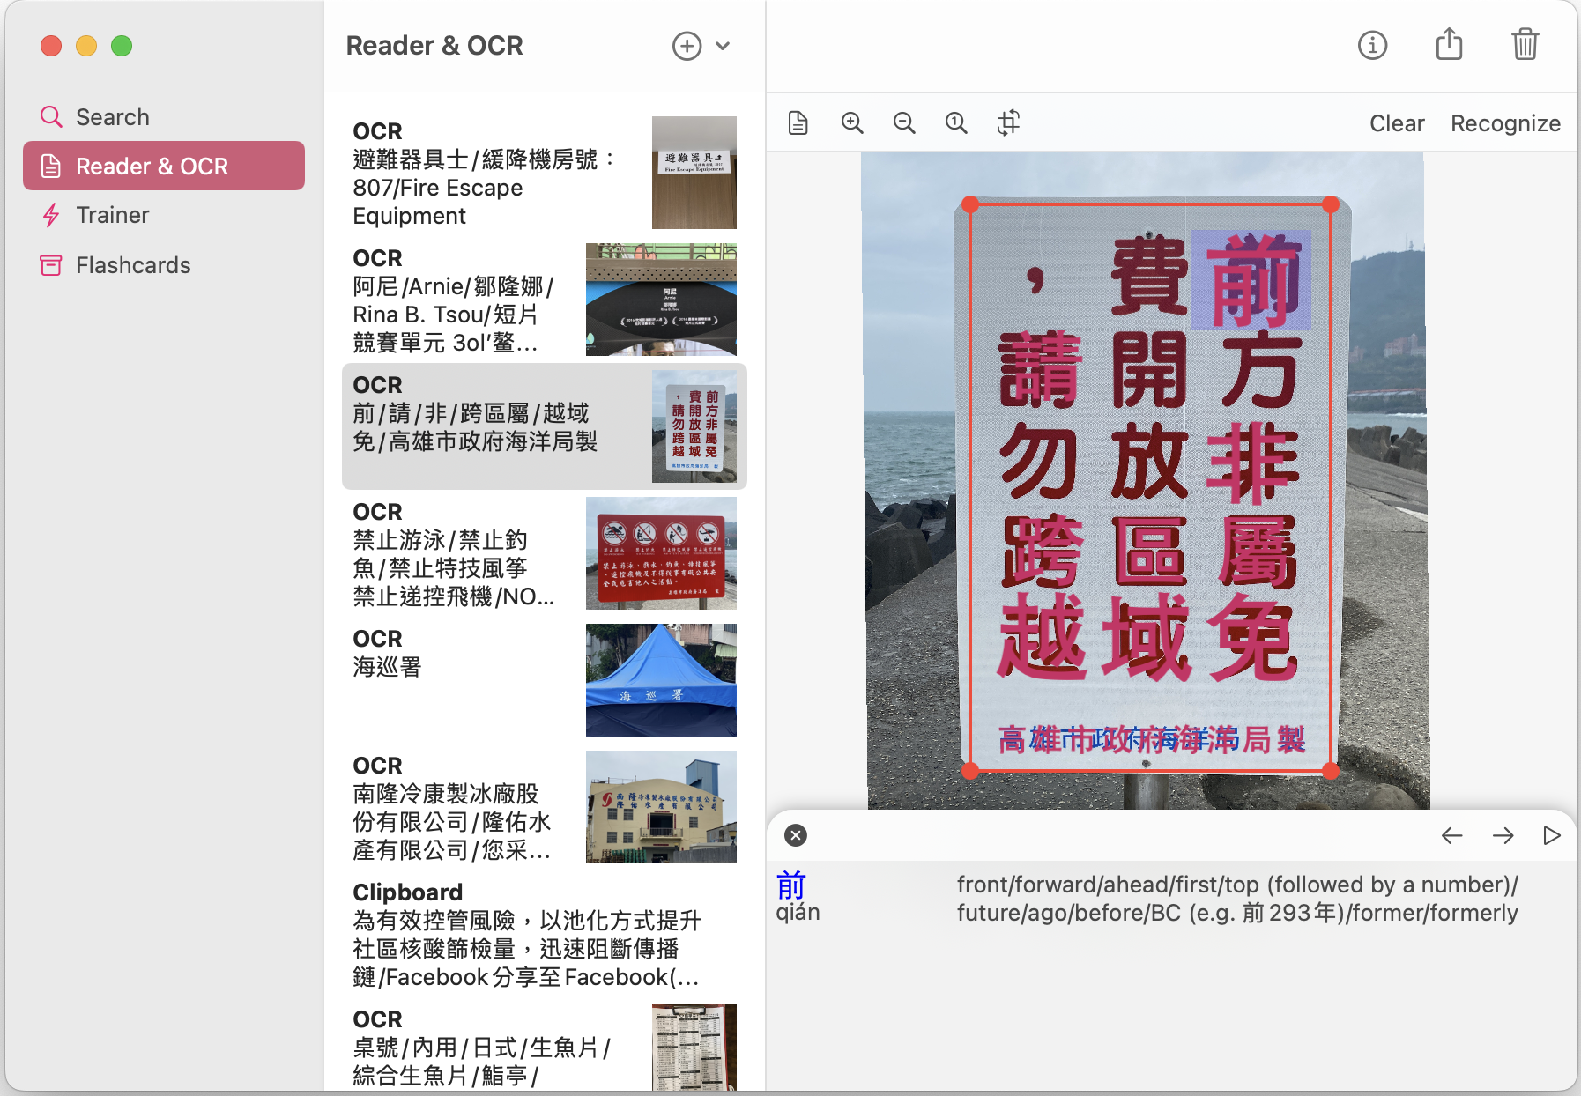The width and height of the screenshot is (1581, 1096).
Task: Play pronunciation with the play icon
Action: coord(1552,835)
